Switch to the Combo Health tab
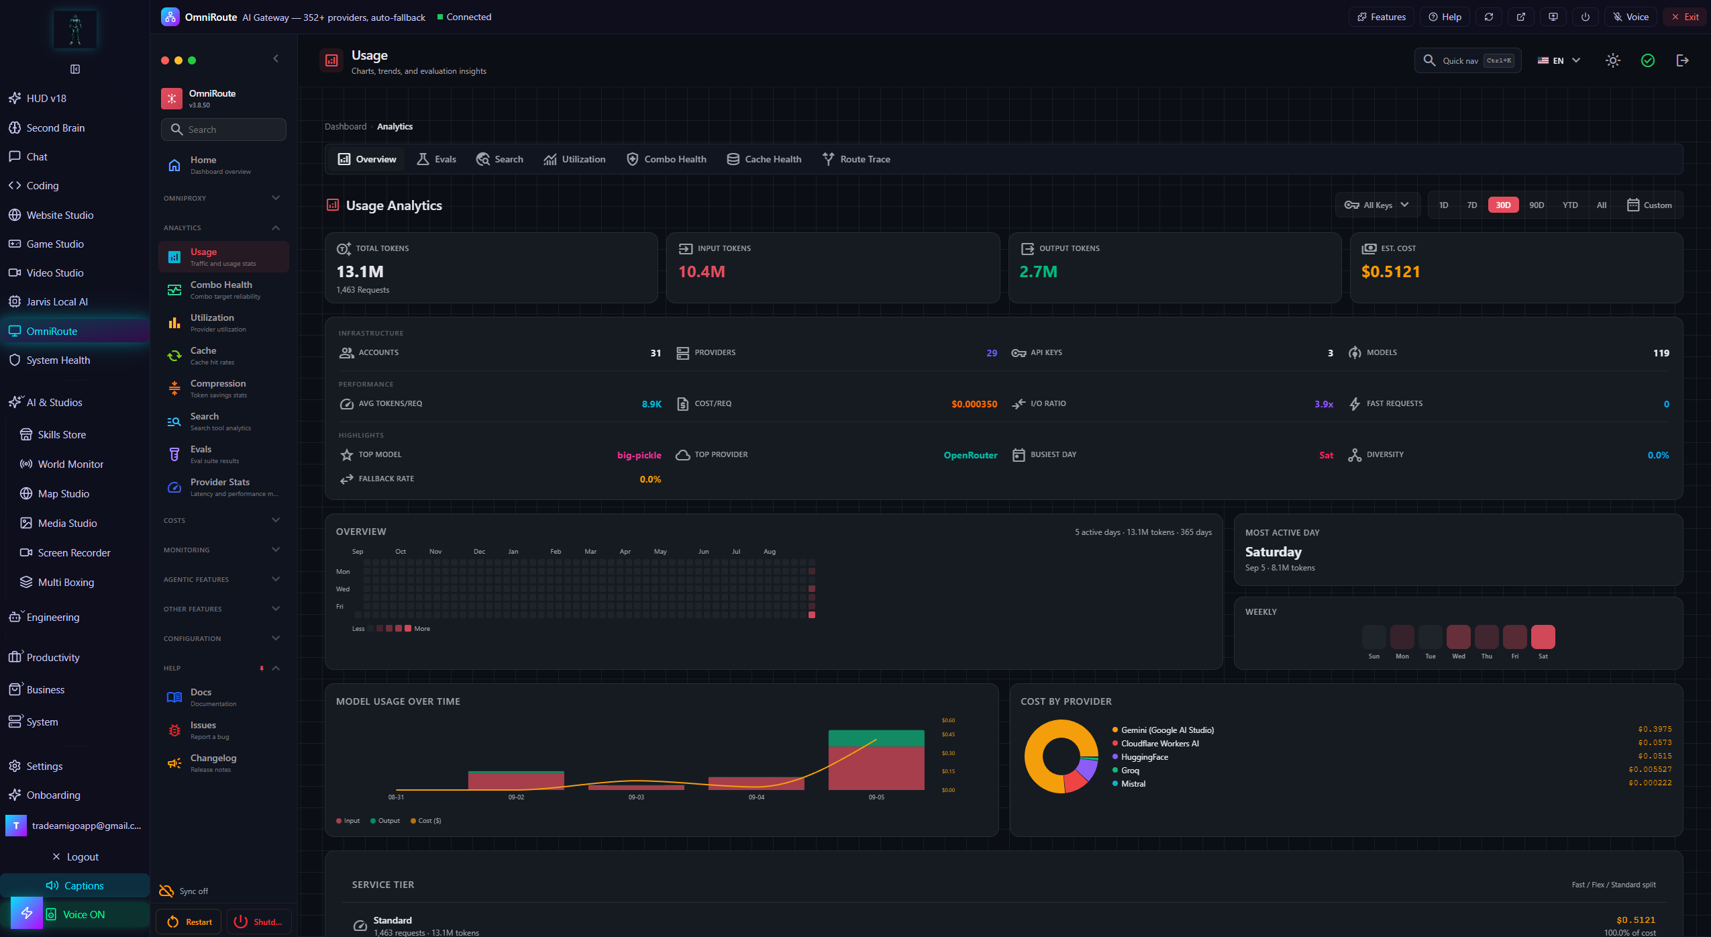 tap(666, 159)
